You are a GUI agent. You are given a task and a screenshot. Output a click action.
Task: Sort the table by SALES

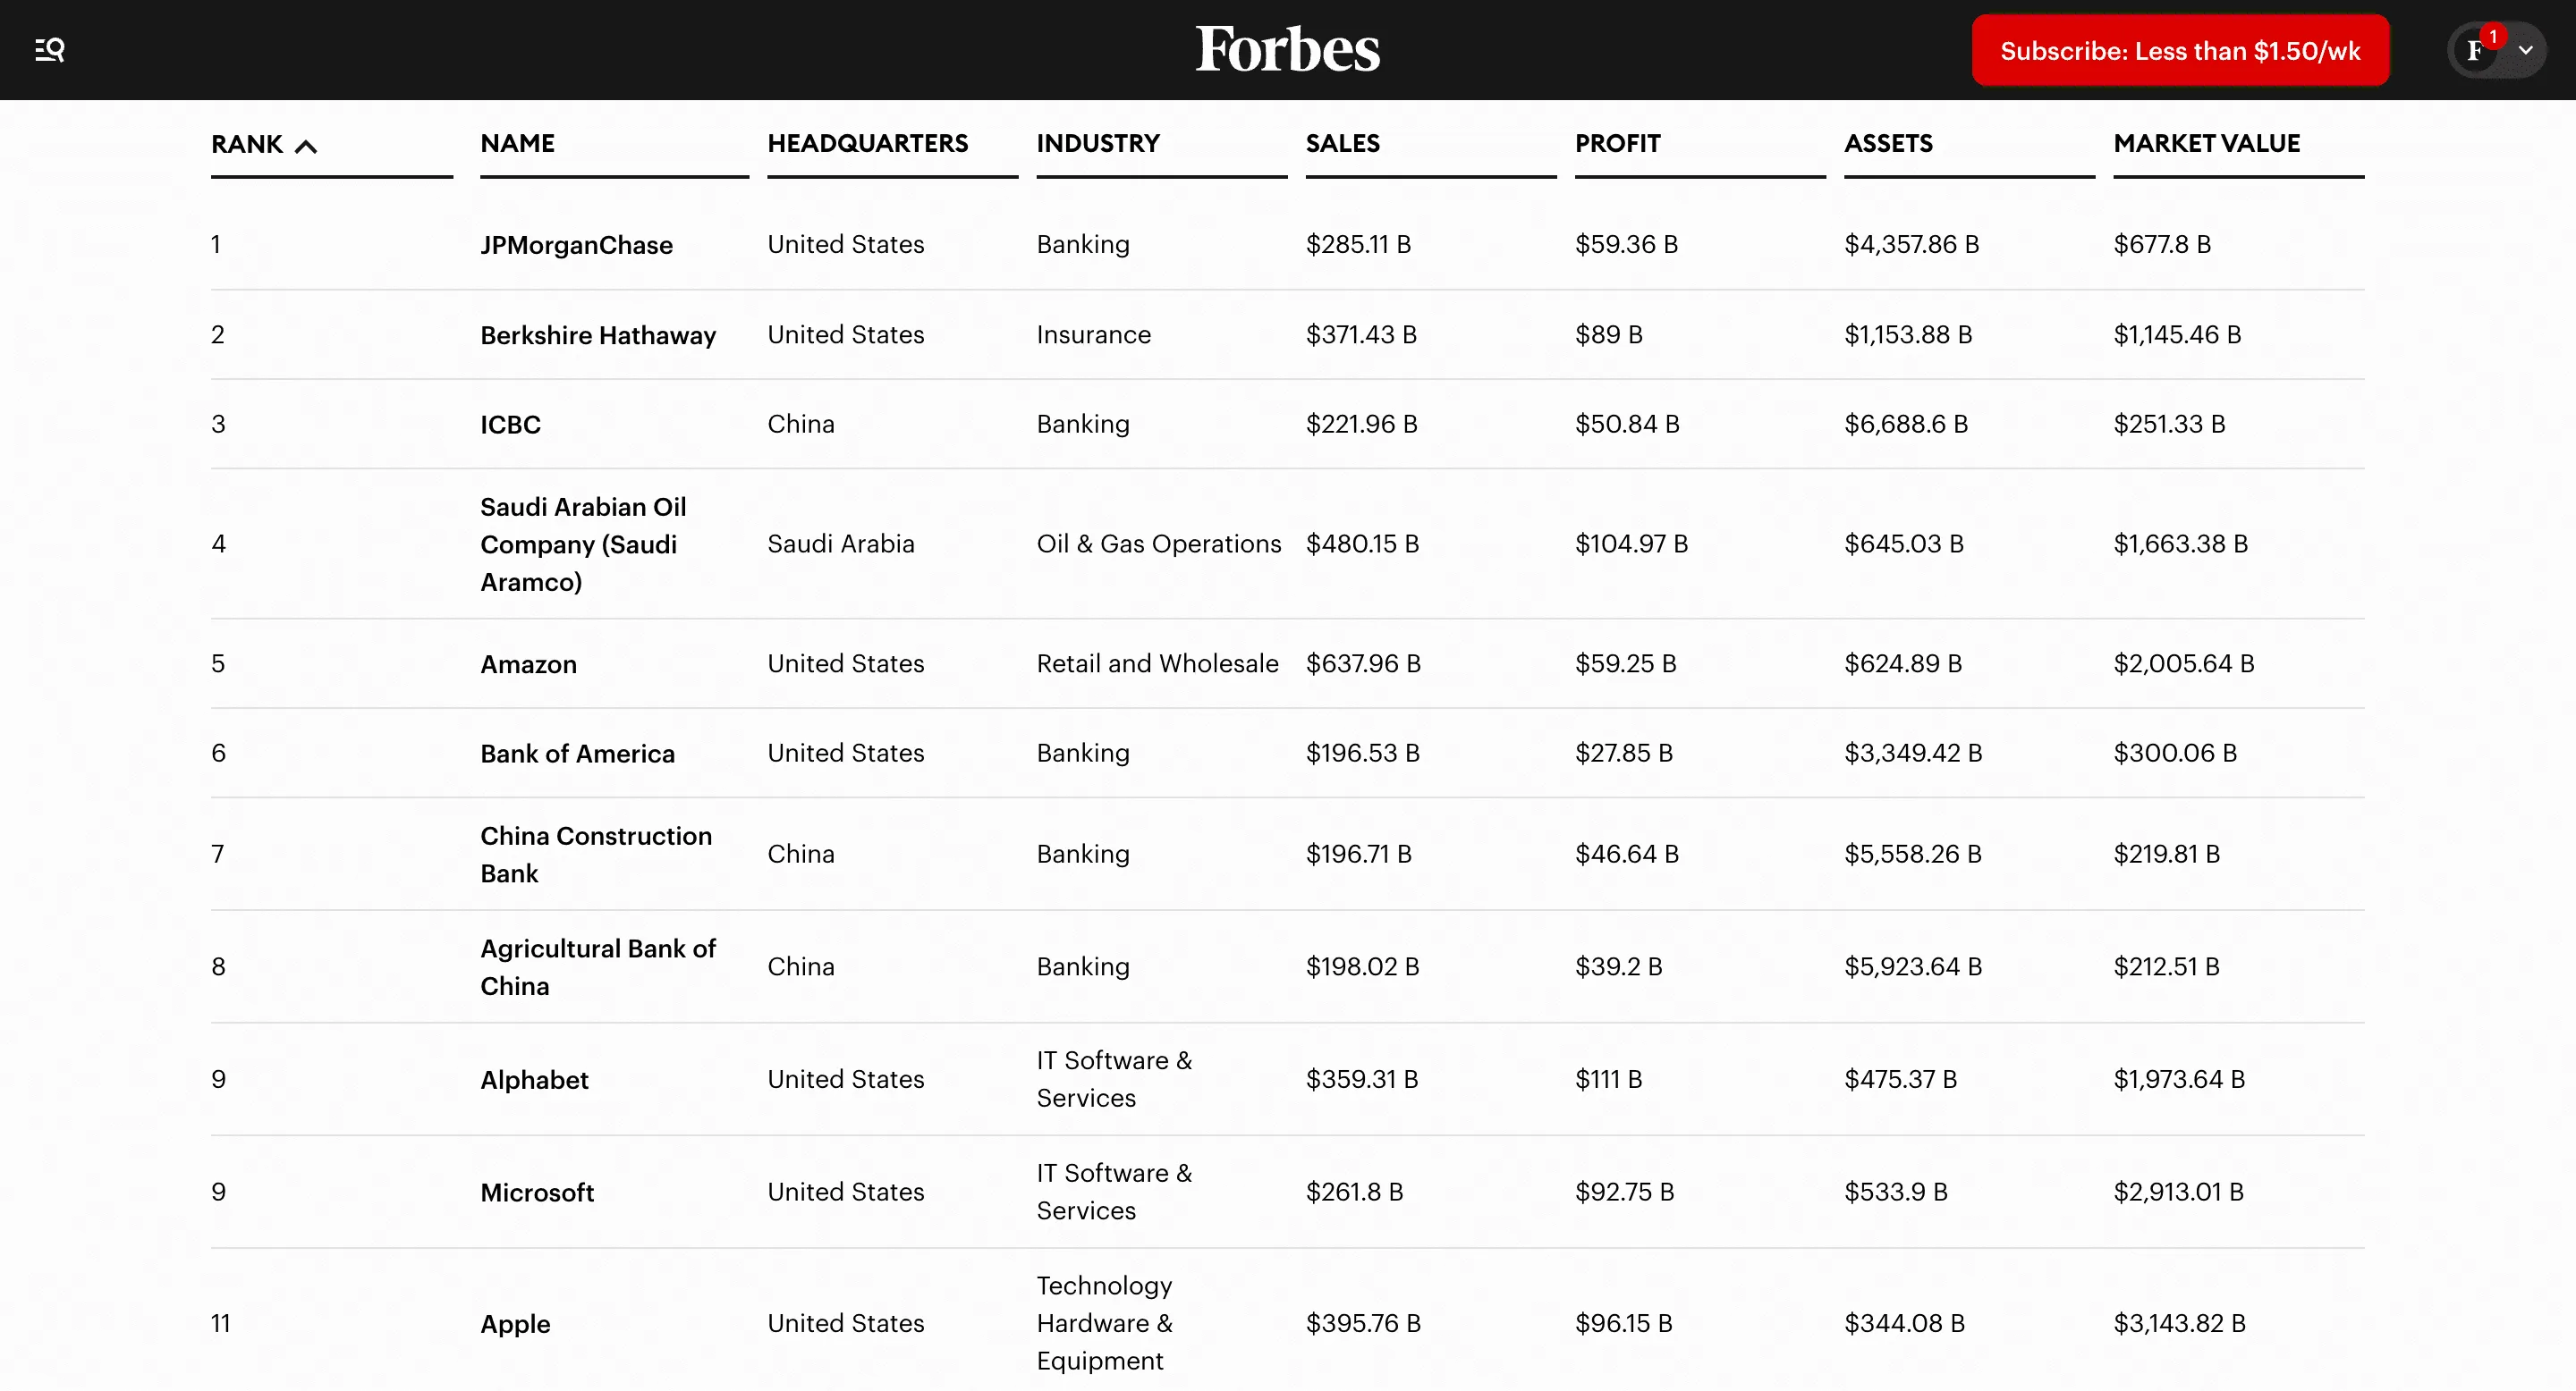pyautogui.click(x=1343, y=144)
